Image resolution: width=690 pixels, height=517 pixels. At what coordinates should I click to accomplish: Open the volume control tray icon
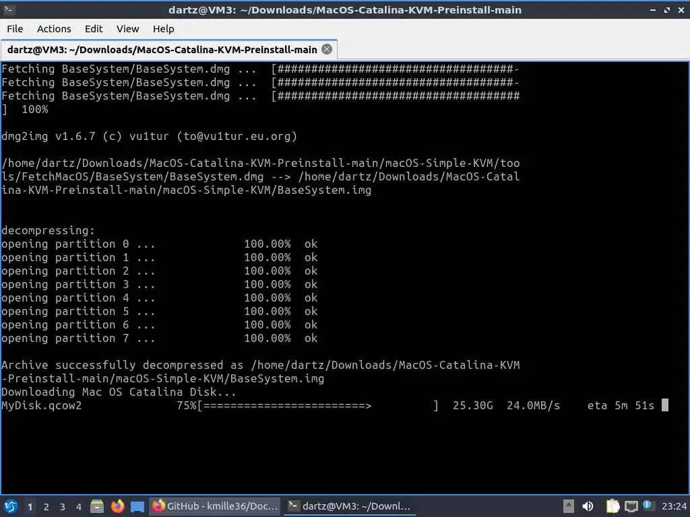[x=588, y=506]
